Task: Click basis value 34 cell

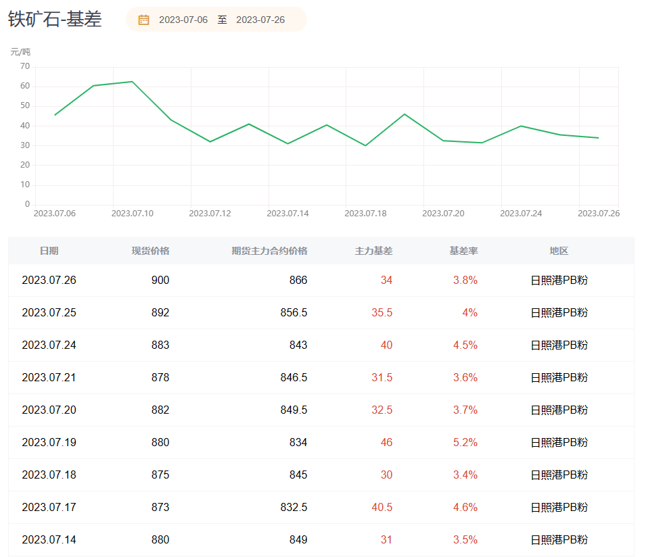Action: click(x=386, y=280)
